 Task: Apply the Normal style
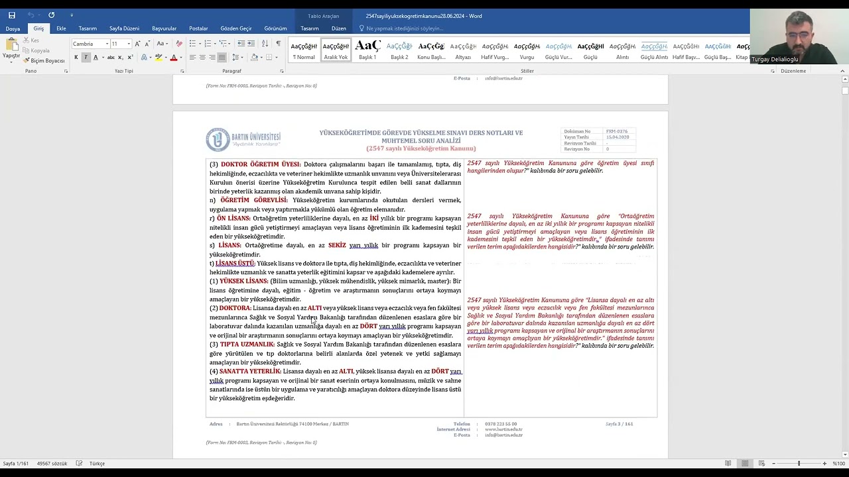click(x=304, y=50)
